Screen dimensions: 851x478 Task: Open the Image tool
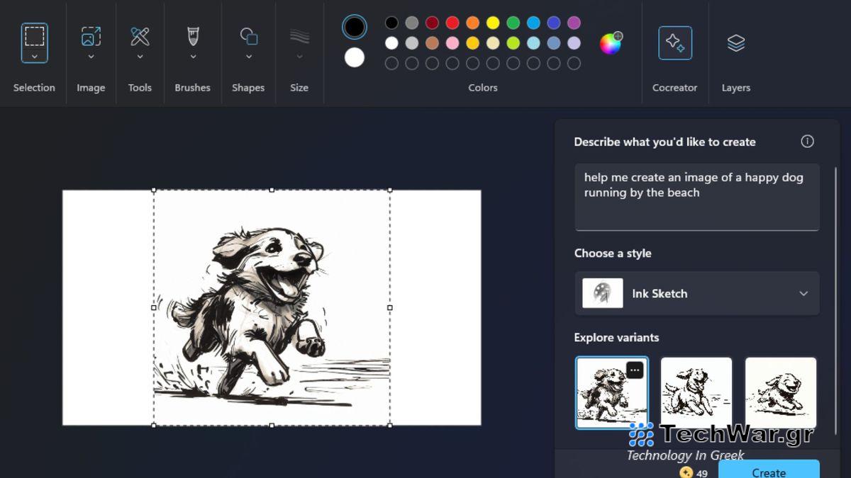(x=91, y=35)
